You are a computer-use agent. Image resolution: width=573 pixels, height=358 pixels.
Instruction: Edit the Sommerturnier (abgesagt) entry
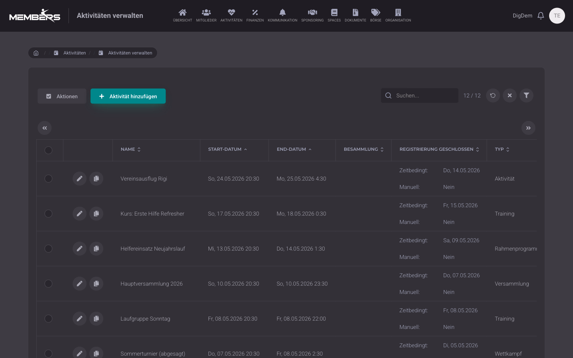click(x=80, y=353)
